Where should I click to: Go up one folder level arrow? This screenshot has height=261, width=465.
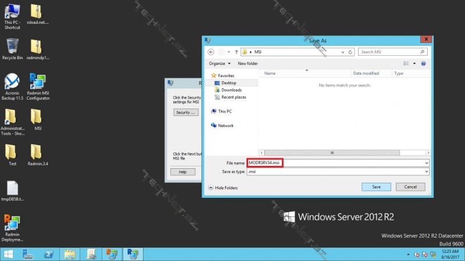pyautogui.click(x=237, y=52)
